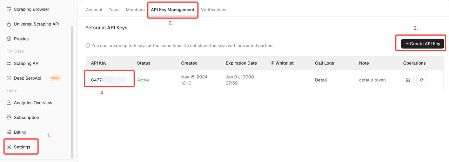Viewport: 449px width, 162px height.
Task: Click the Scraping Browser icon
Action: tap(9, 9)
